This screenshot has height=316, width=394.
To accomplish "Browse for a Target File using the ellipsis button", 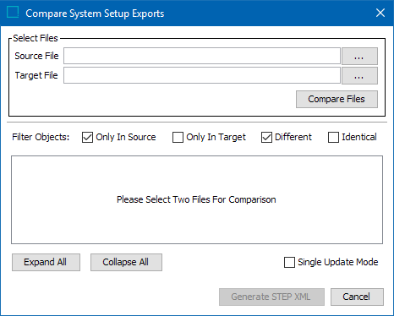I will 359,75.
